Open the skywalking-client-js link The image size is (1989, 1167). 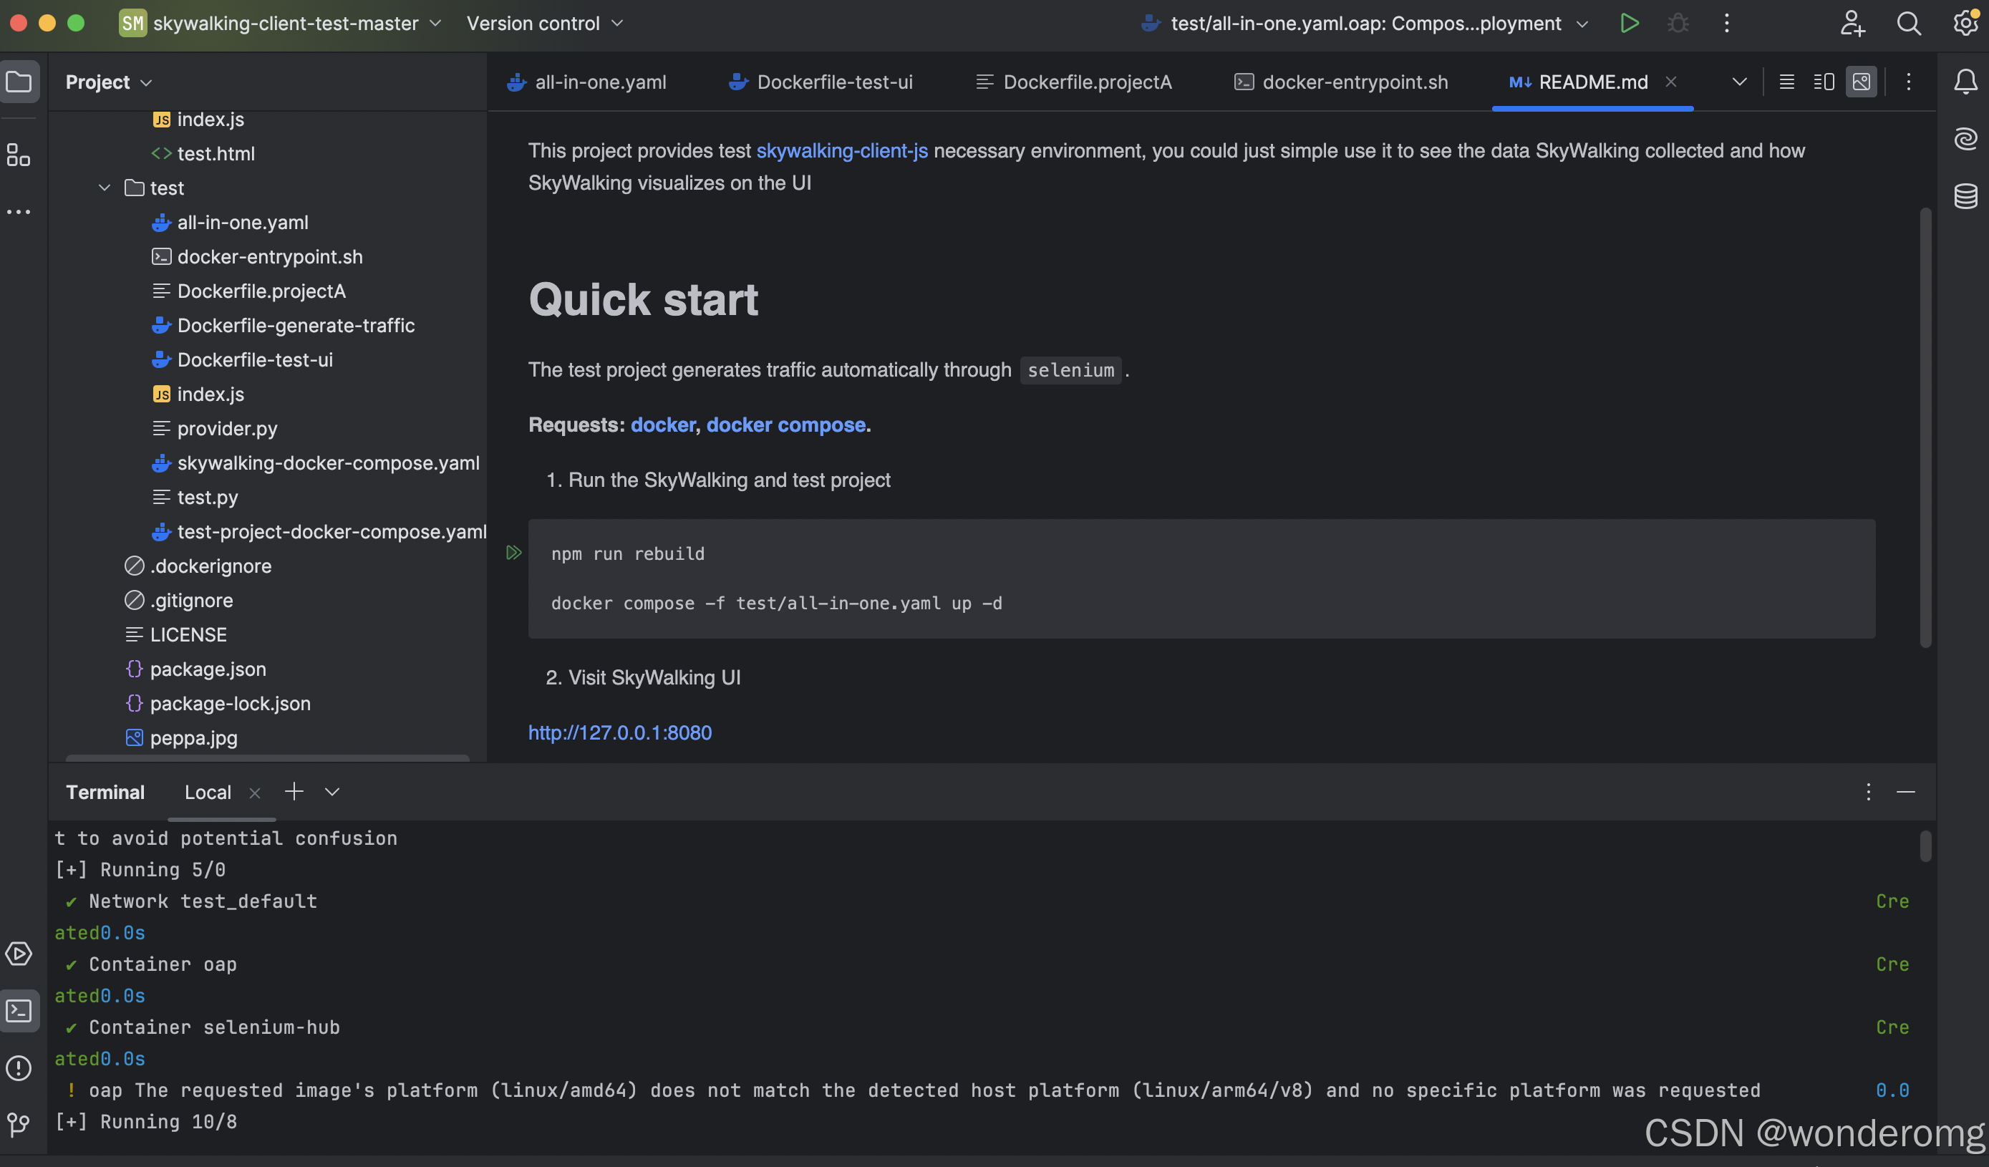pos(841,150)
